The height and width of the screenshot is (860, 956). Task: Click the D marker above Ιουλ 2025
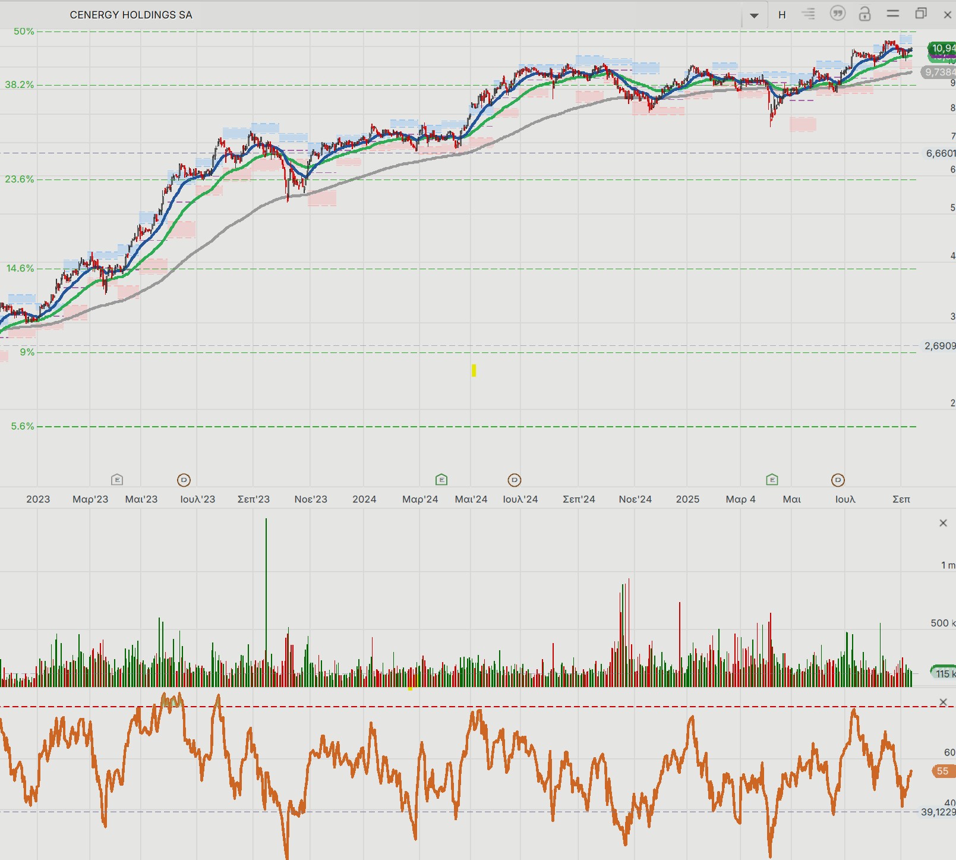[838, 480]
